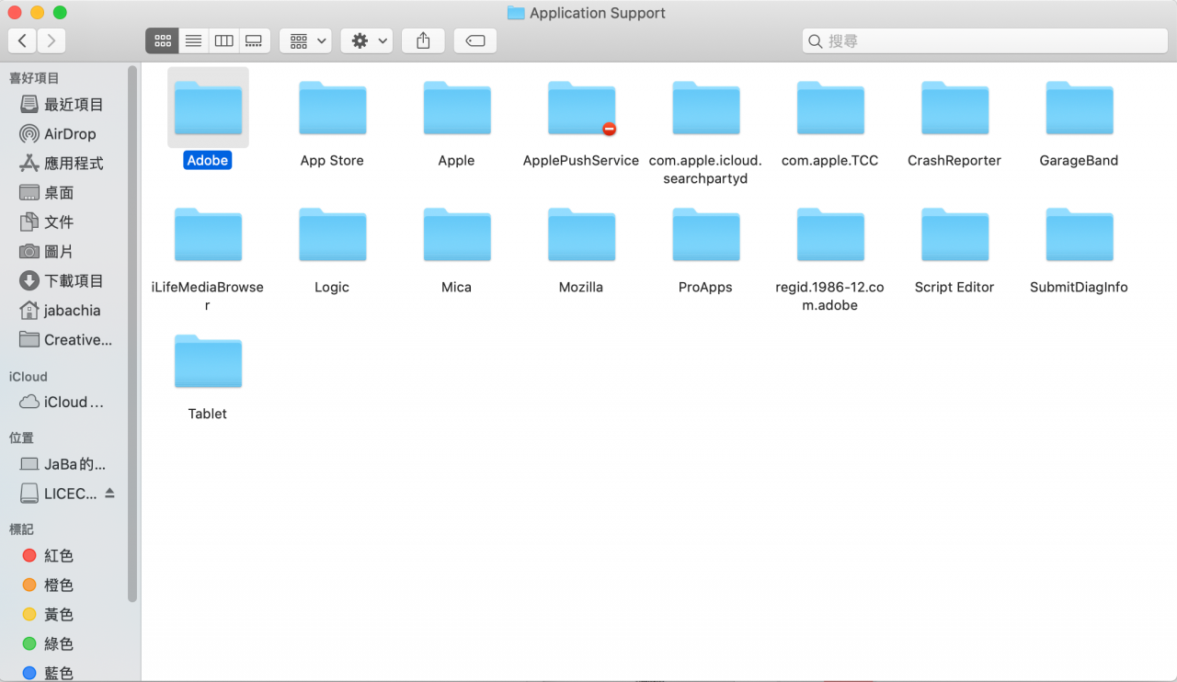Viewport: 1177px width, 682px height.
Task: Select the ApplePushService folder
Action: pos(580,108)
